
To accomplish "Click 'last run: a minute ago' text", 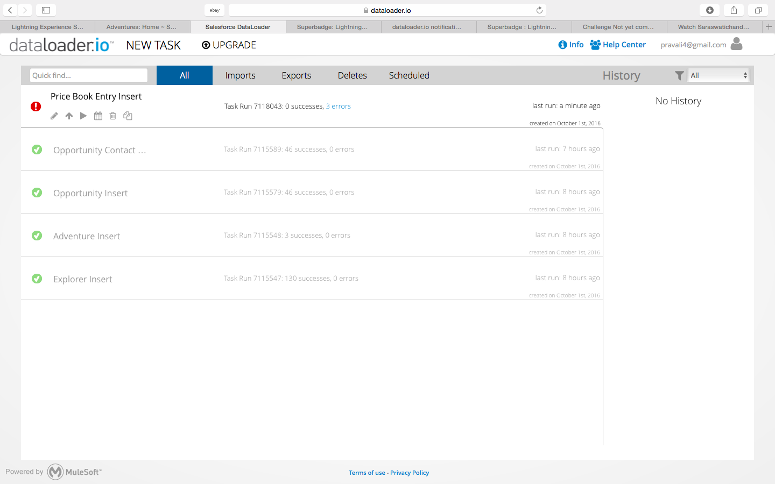I will 566,106.
